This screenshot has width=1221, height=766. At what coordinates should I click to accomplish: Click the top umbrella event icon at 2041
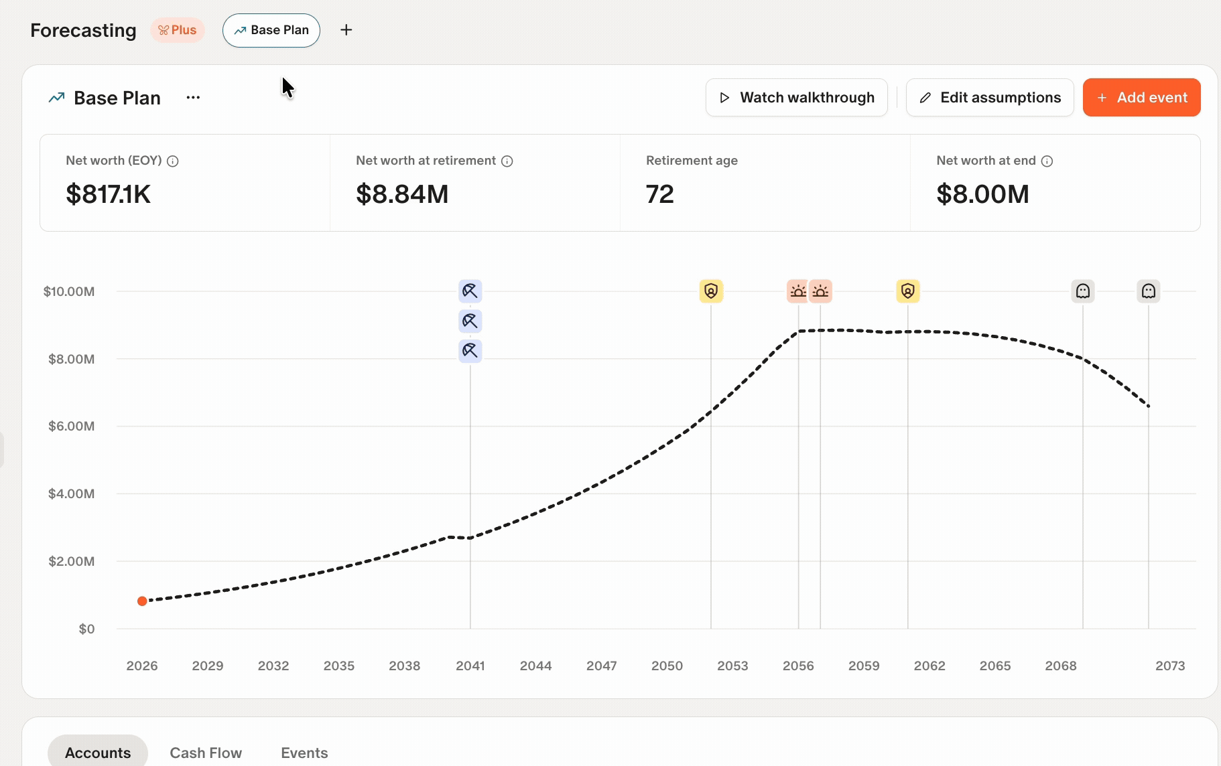pyautogui.click(x=470, y=291)
